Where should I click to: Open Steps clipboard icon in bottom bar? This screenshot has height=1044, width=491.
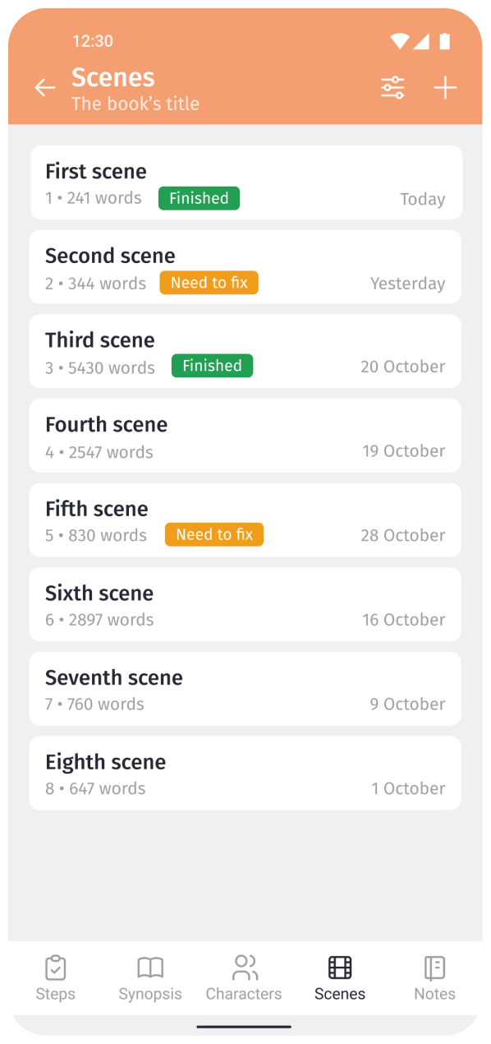pos(55,968)
